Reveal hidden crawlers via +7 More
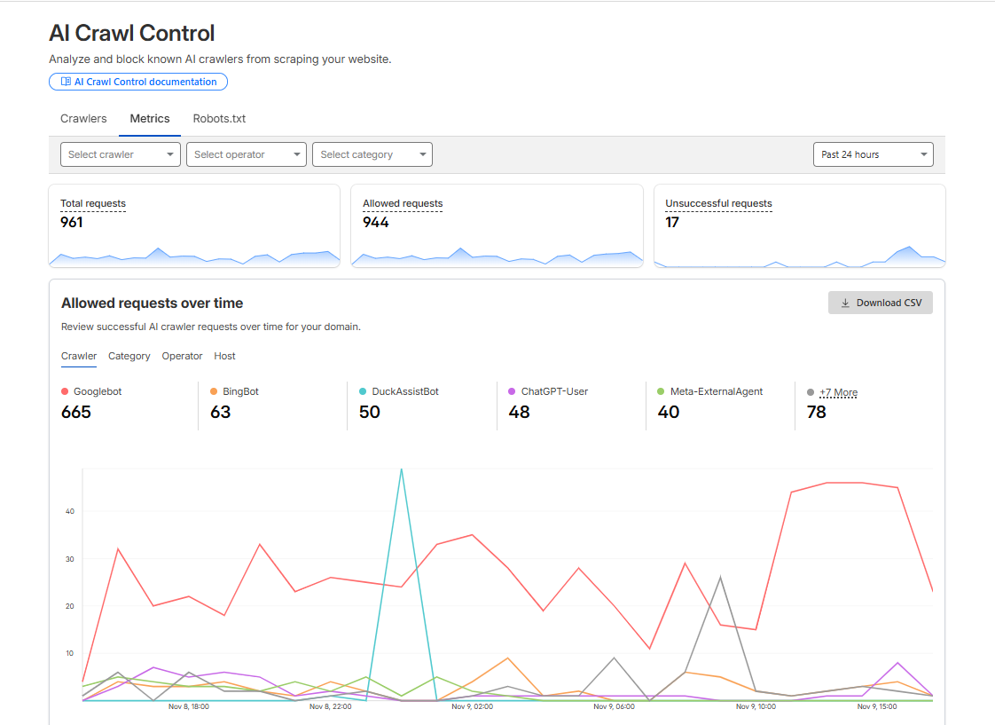 [838, 391]
